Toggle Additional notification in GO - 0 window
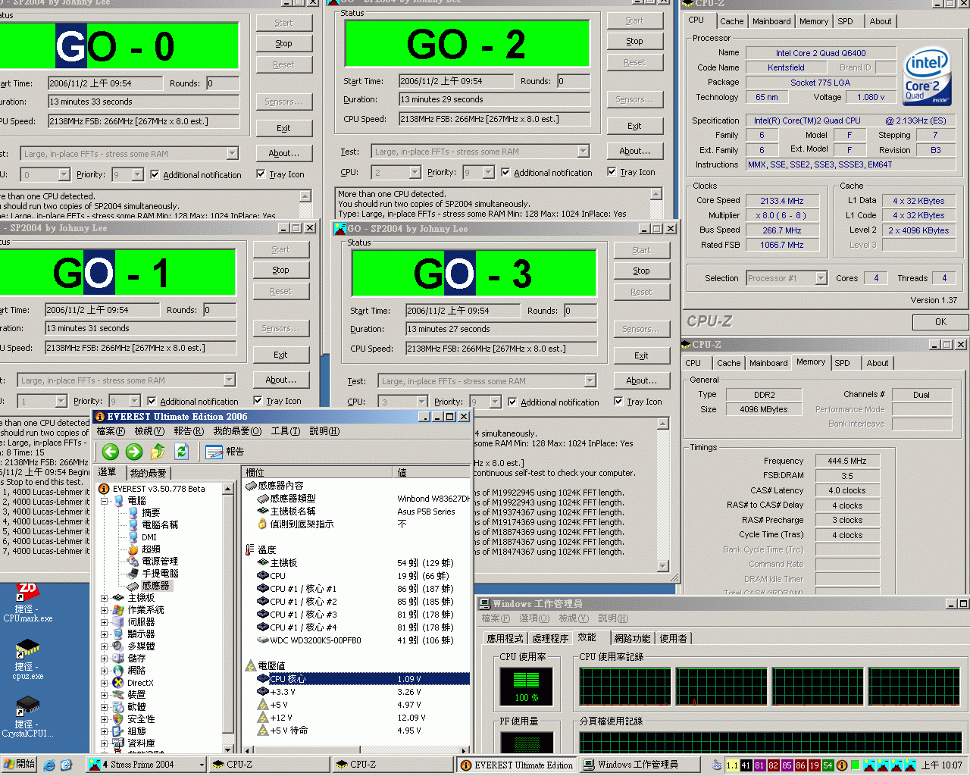970x776 pixels. (x=155, y=175)
